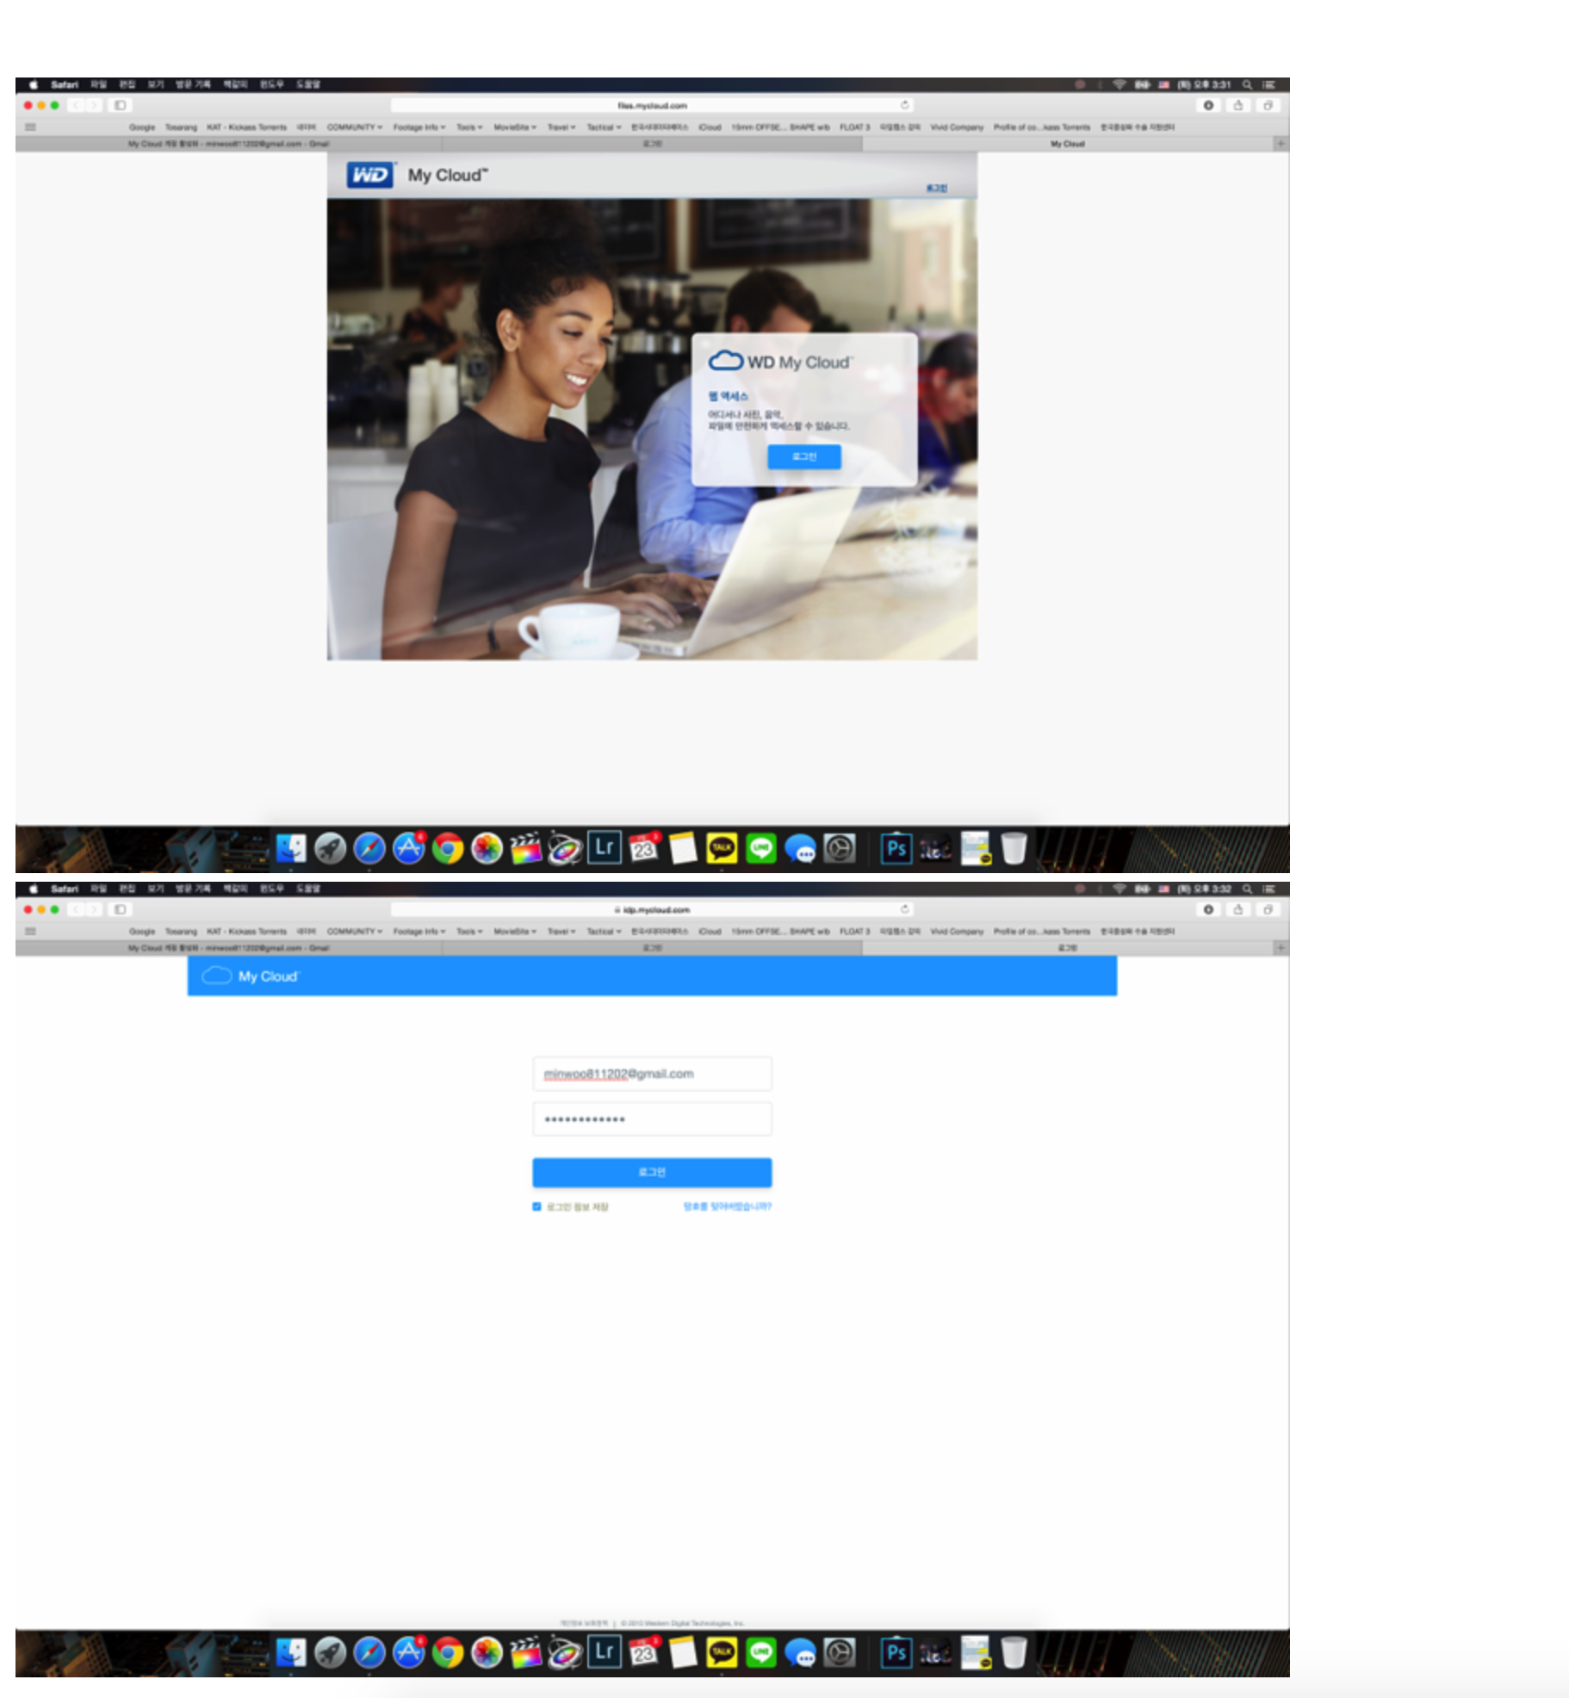The height and width of the screenshot is (1698, 1569).
Task: Toggle the save login info checkbox
Action: 536,1206
